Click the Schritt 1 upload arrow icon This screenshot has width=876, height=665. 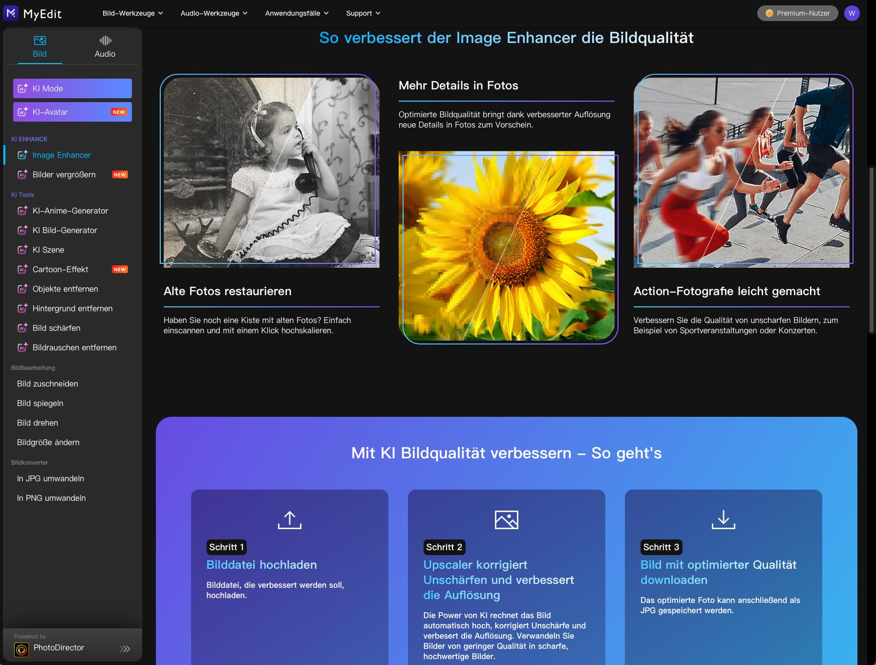[x=290, y=520]
